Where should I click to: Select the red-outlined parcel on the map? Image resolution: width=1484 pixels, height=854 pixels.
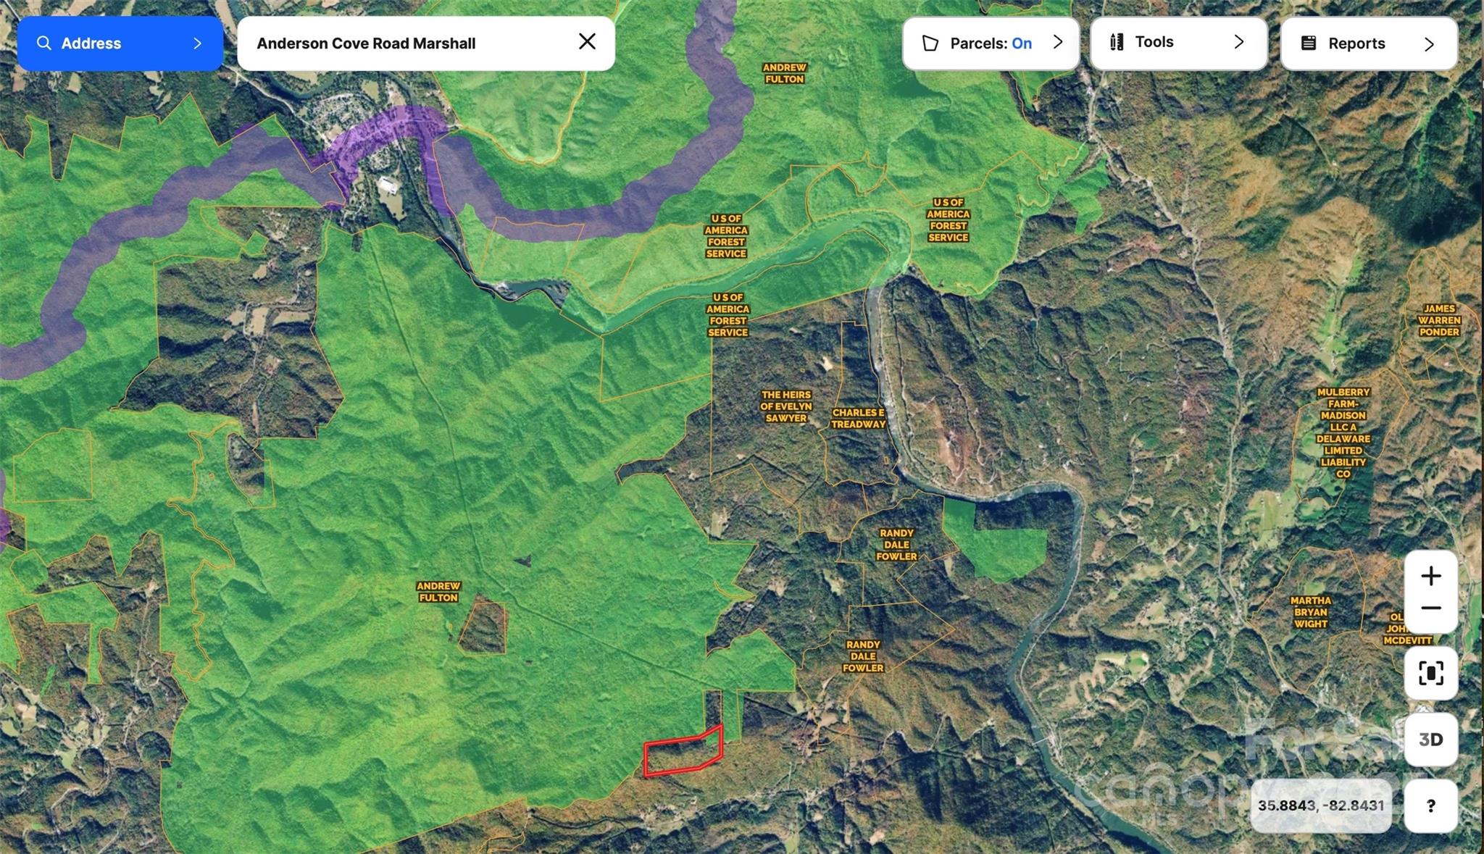point(682,755)
